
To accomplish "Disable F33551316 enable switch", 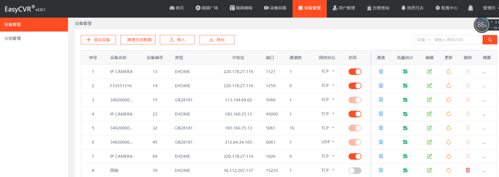I will click(355, 86).
